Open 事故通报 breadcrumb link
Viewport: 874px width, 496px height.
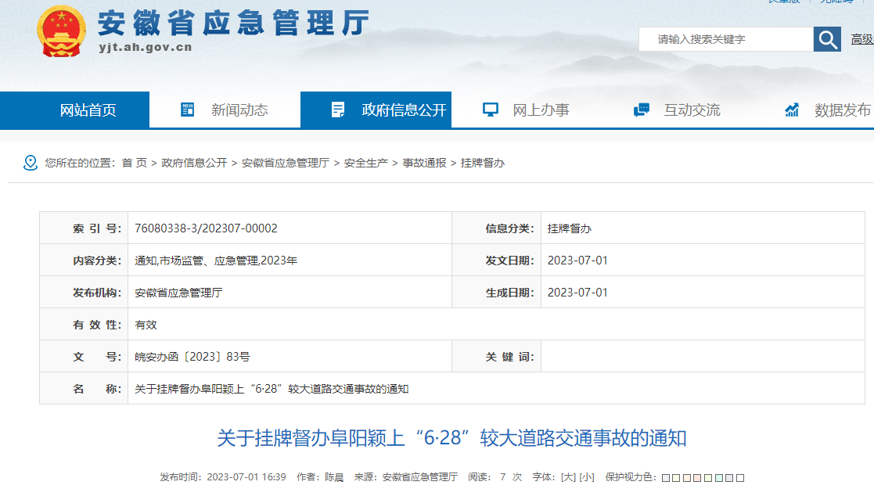(x=424, y=163)
